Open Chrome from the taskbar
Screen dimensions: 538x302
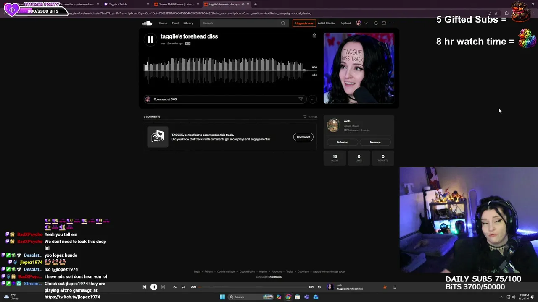tap(288, 297)
